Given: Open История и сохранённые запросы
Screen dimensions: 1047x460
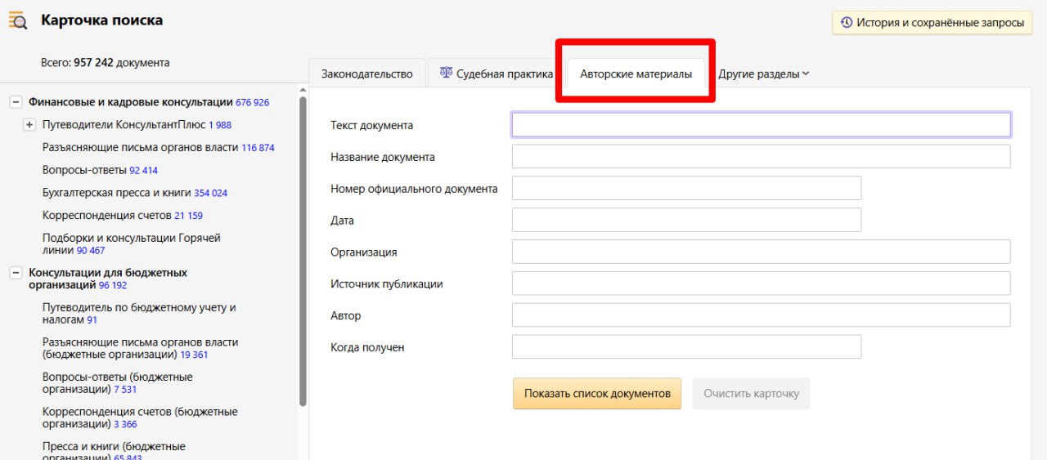Looking at the screenshot, I should (932, 23).
